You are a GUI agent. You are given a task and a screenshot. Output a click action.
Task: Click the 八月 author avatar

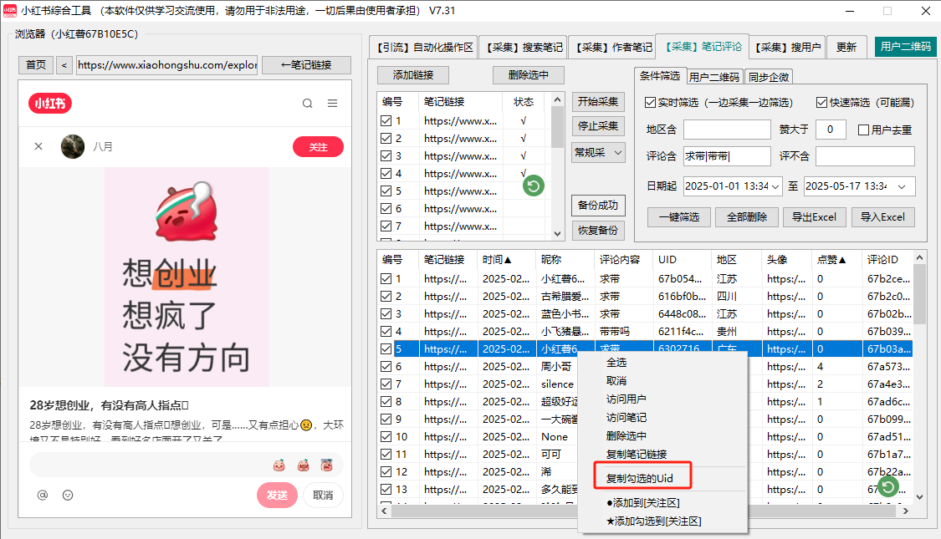point(73,146)
